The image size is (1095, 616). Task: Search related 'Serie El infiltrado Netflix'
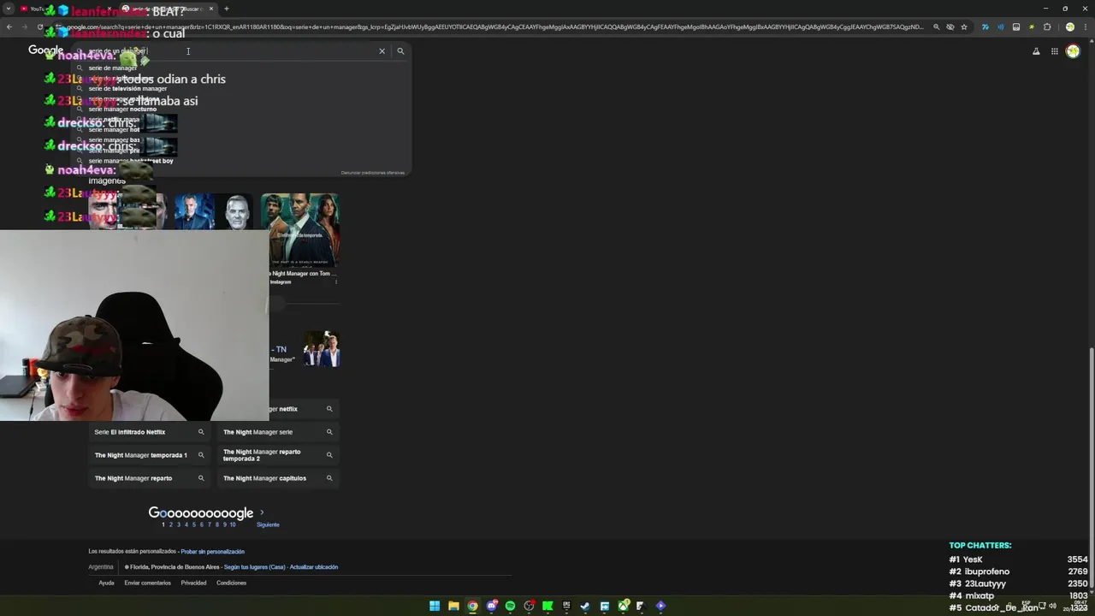point(149,432)
